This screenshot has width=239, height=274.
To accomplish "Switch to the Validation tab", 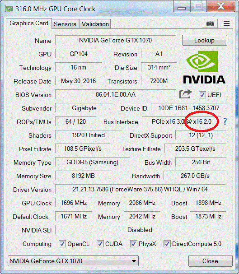I will click(95, 24).
